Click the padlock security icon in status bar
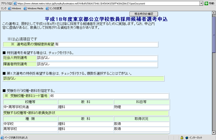The width and height of the screenshot is (216, 140). pos(182,137)
